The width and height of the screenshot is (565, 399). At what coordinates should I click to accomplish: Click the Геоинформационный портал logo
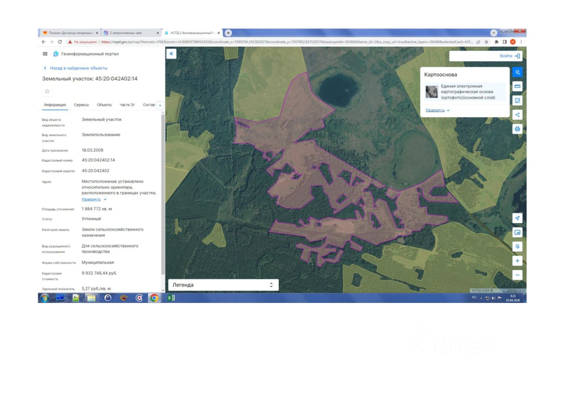click(x=86, y=54)
